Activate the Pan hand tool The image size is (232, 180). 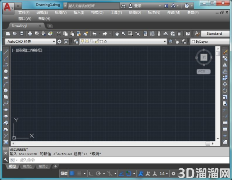(x=117, y=33)
